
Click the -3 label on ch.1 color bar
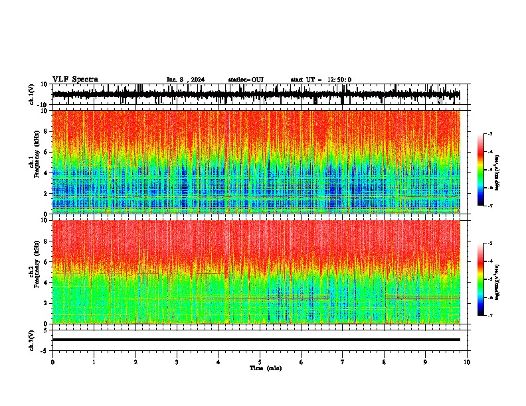489,133
